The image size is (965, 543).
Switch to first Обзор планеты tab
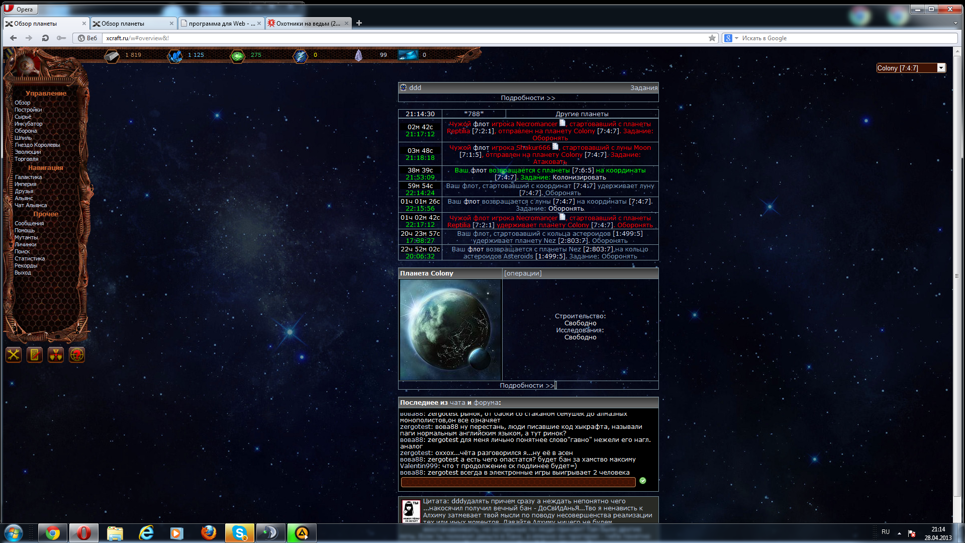[46, 24]
